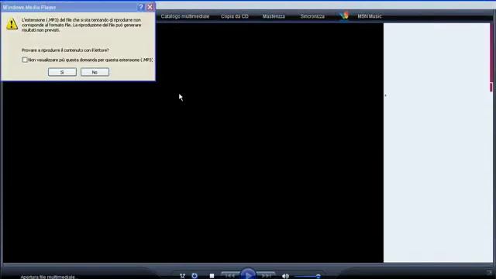496x279 pixels.
Task: Stop playback with the stop button
Action: pos(212,276)
